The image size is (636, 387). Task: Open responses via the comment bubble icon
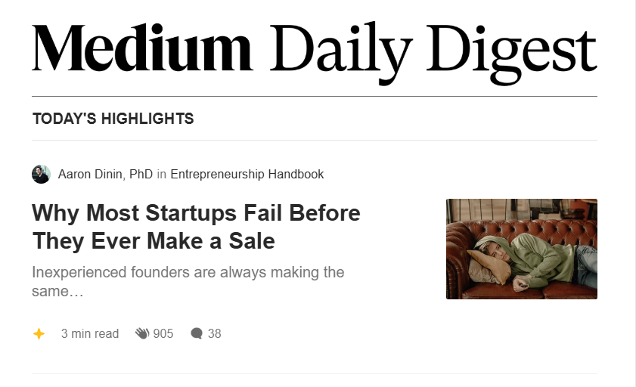point(197,333)
